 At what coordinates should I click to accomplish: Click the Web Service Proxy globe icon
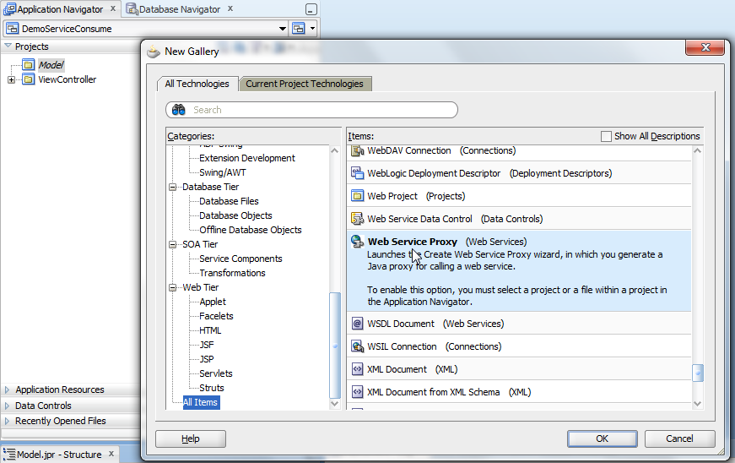[x=357, y=242]
